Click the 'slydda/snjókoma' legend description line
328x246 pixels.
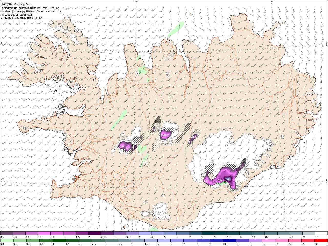(31, 11)
